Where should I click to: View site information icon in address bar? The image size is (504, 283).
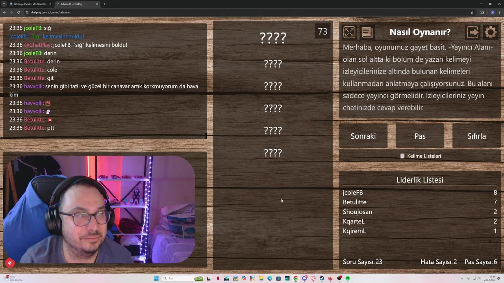point(27,12)
